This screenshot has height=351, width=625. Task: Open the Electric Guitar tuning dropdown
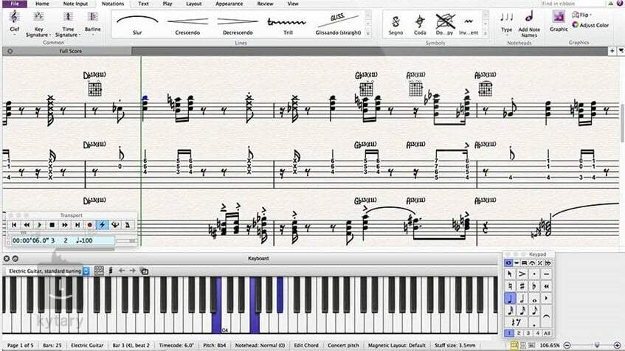pyautogui.click(x=86, y=271)
